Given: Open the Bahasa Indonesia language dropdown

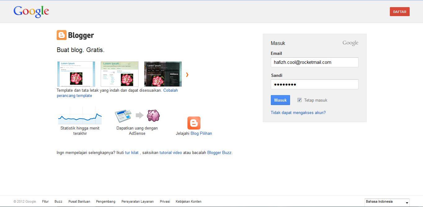Looking at the screenshot, I should click(387, 202).
